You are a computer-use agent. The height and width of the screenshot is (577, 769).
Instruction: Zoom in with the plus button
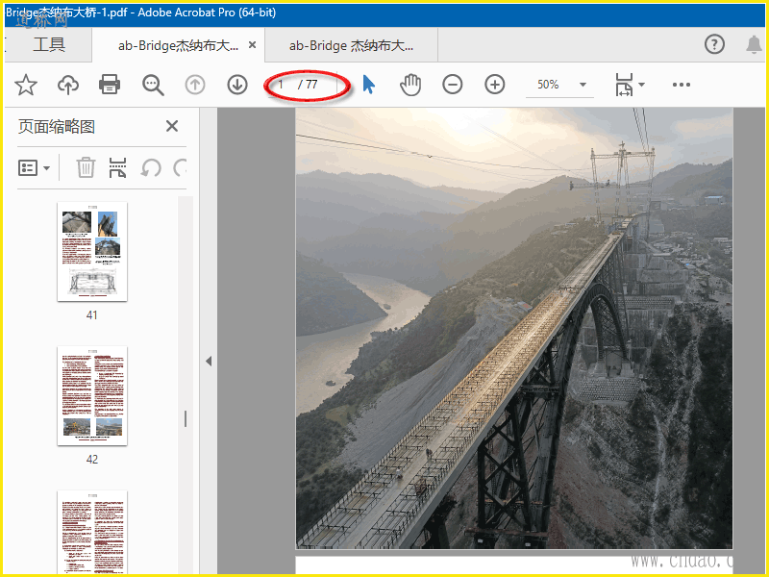click(x=495, y=85)
